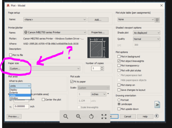Enable the Center the plot checkbox
172x128 pixels.
(x=43, y=100)
